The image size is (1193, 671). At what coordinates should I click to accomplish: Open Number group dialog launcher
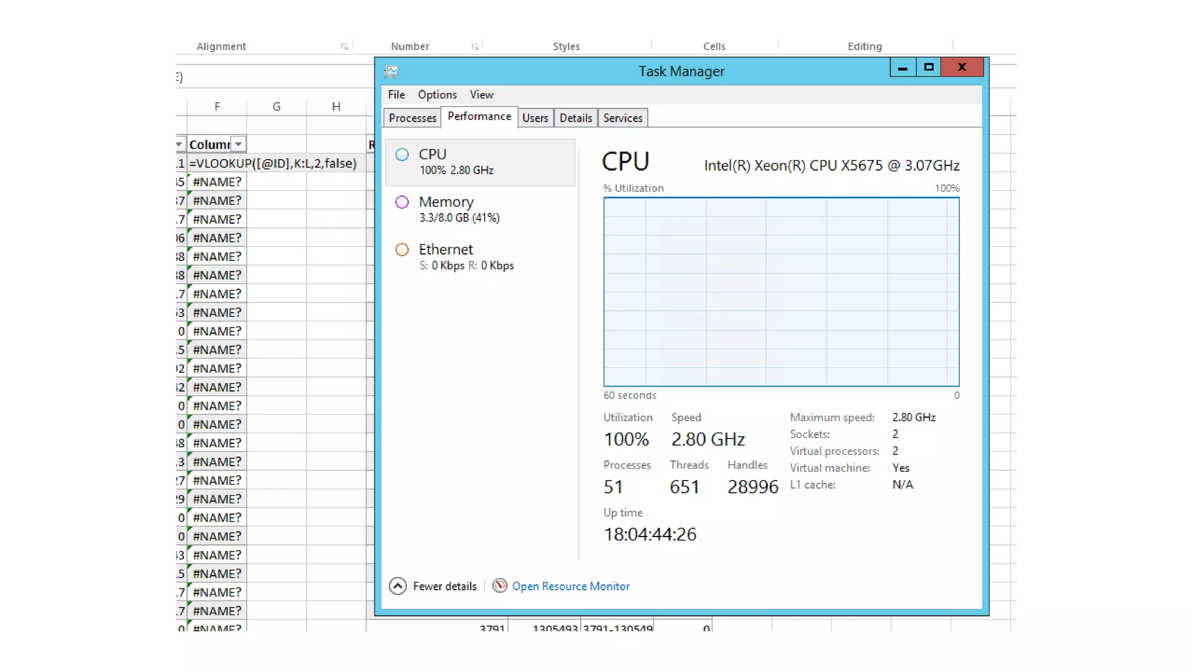pos(475,47)
